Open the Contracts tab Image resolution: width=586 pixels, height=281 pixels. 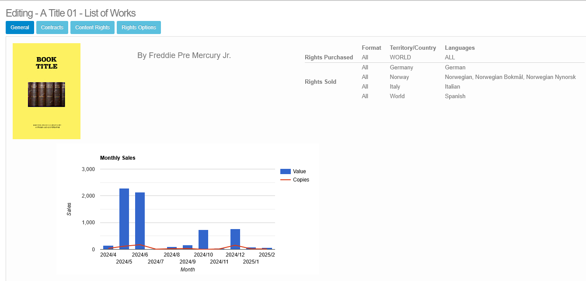coord(52,27)
